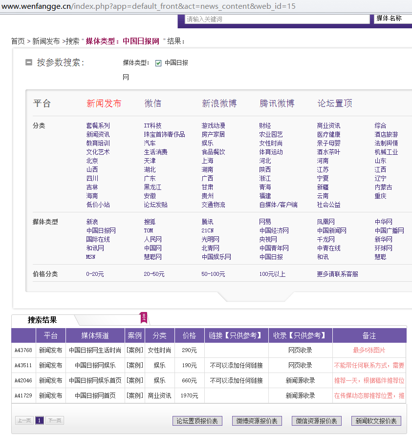Viewport: 412px width, 436px height.
Task: Switch to the 新浪微博 platform tab
Action: 219,104
